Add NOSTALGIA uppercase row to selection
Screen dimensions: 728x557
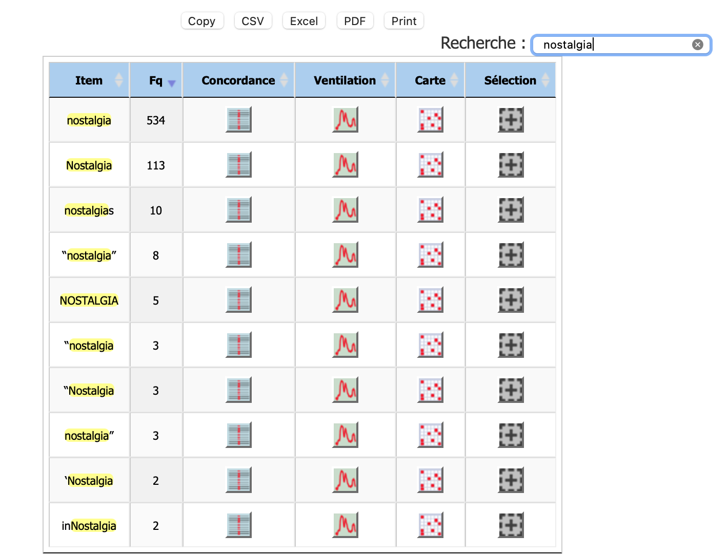[511, 300]
